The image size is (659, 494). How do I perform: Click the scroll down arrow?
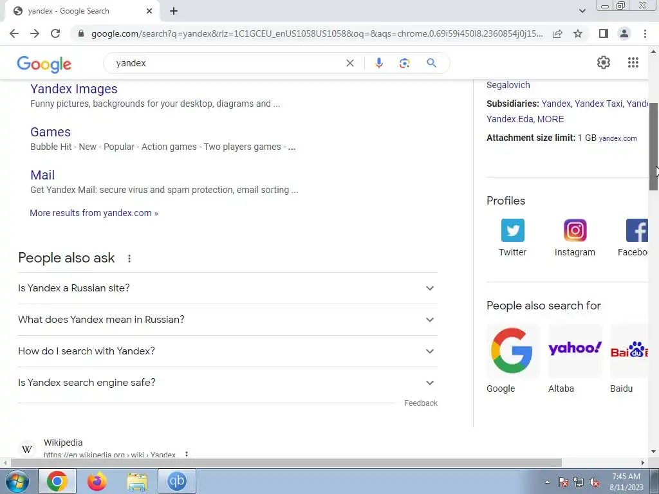pyautogui.click(x=654, y=452)
